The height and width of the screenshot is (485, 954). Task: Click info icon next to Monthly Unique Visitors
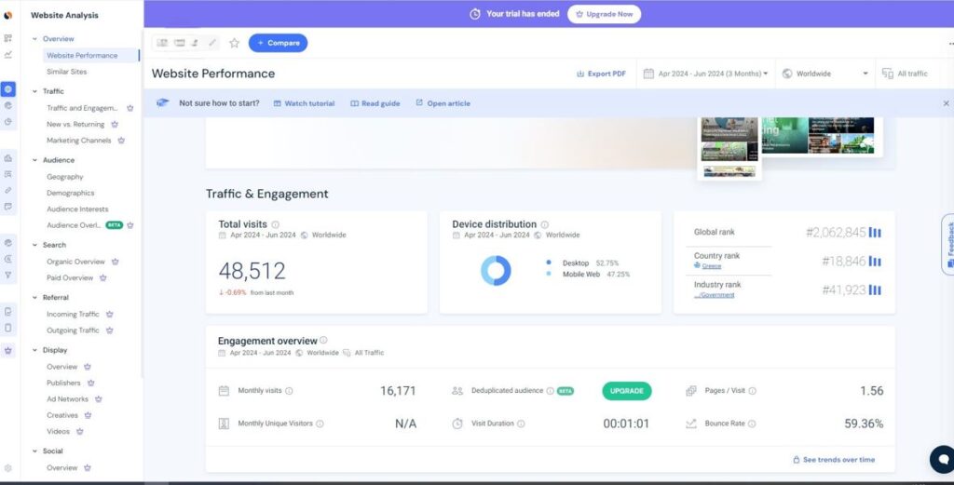coord(320,424)
